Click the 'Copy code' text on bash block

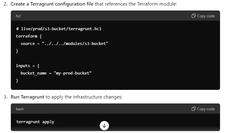pyautogui.click(x=206, y=109)
